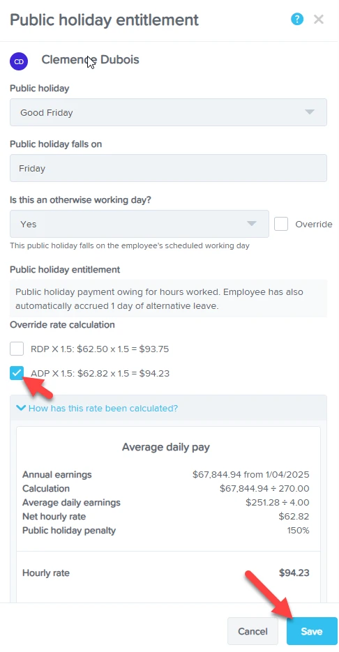Click the Good Friday dropdown arrow
The image size is (339, 652).
pos(309,112)
